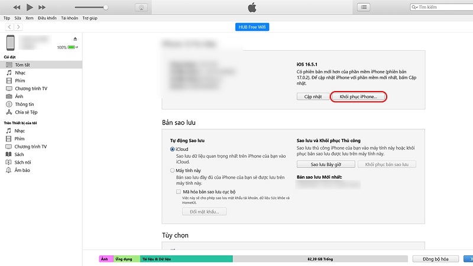Skip to the next track

pyautogui.click(x=43, y=7)
